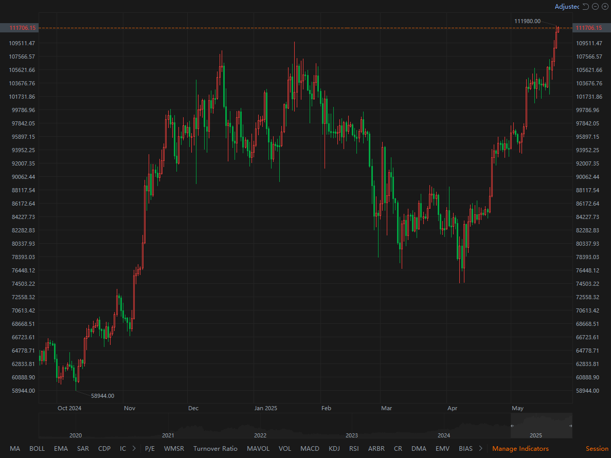Image resolution: width=611 pixels, height=458 pixels.
Task: Toggle the IC indicator
Action: (x=123, y=449)
